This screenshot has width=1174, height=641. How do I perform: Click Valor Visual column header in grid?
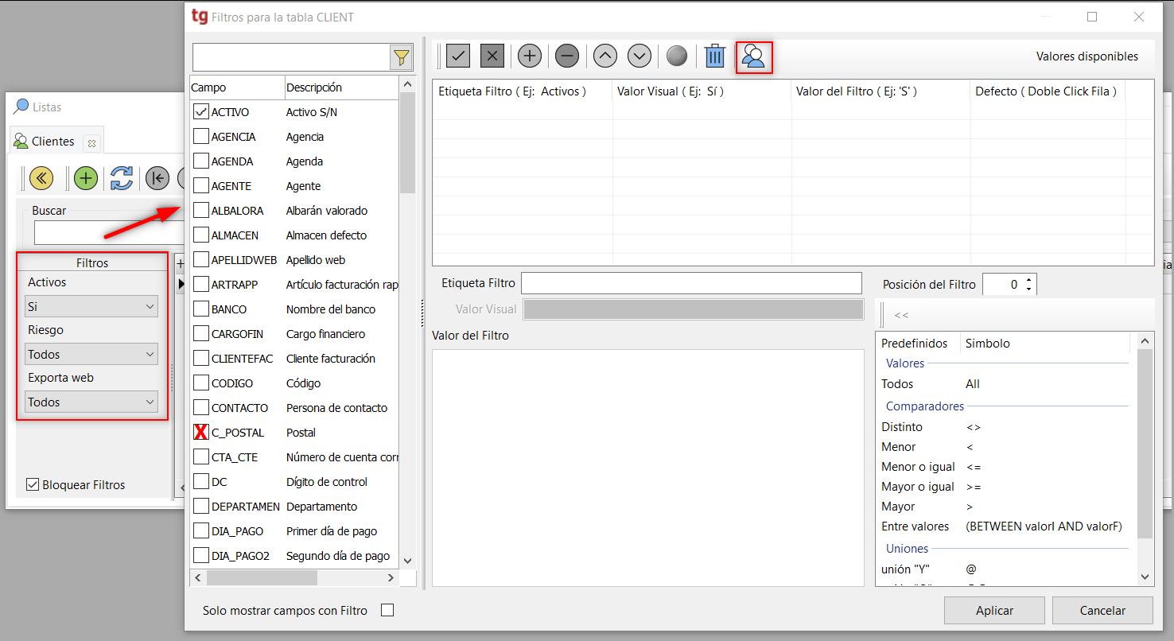(702, 91)
